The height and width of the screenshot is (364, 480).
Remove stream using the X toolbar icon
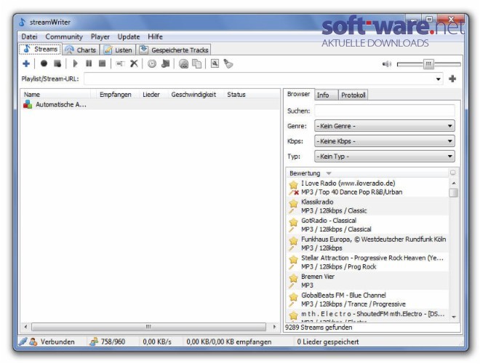pos(134,64)
